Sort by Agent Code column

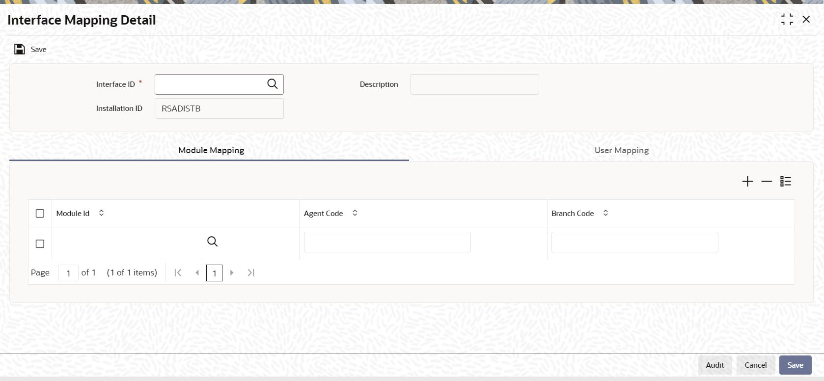coord(355,213)
